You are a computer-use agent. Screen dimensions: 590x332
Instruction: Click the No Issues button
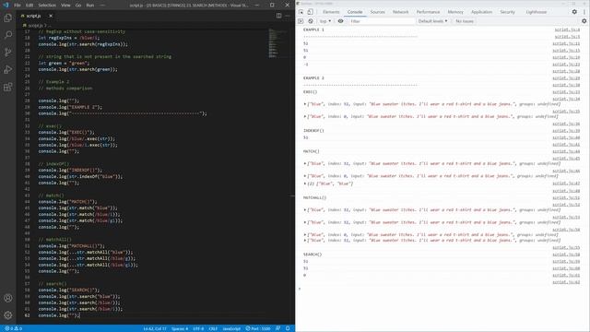465,21
